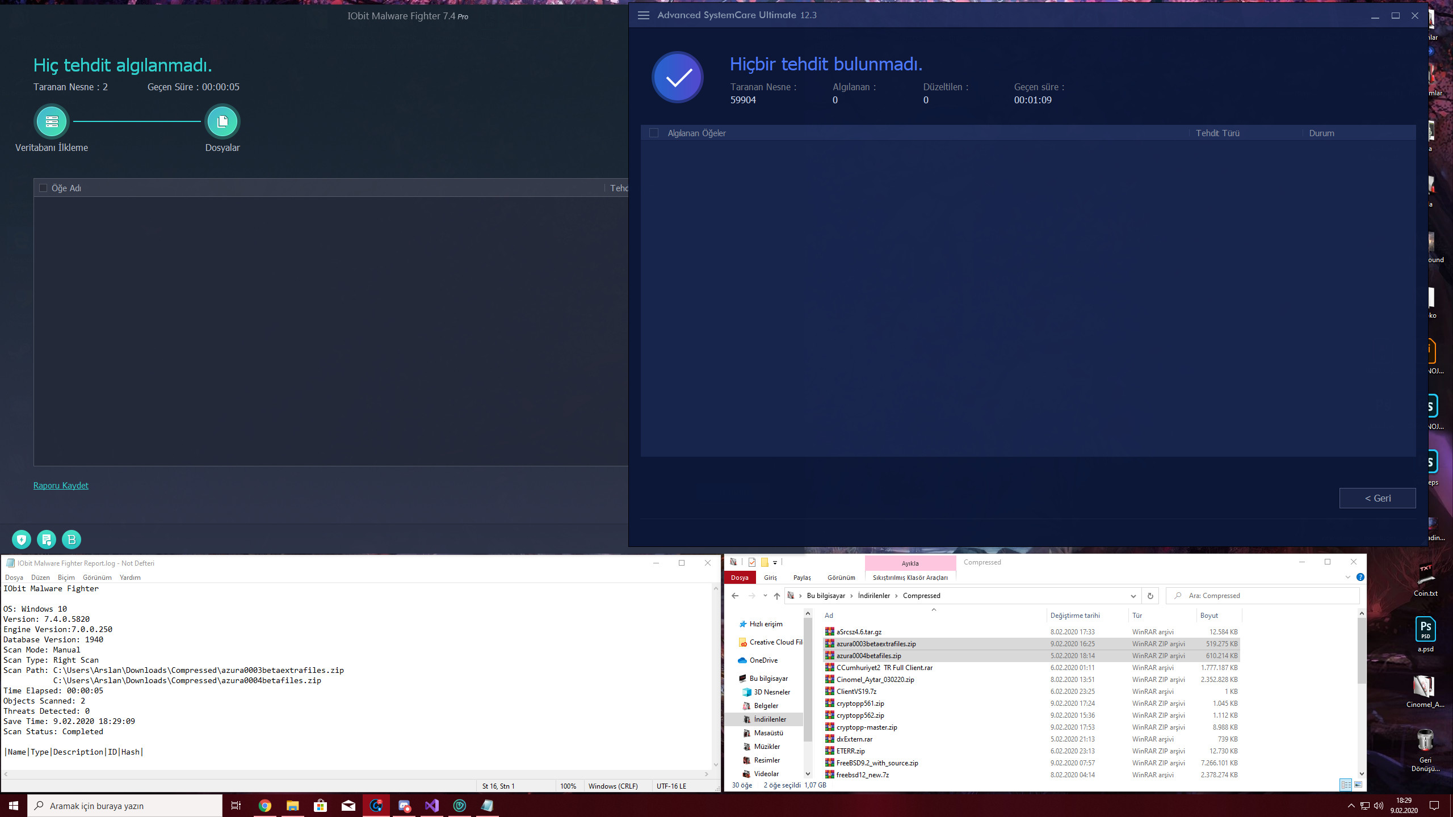Show hidden system tray icons
Viewport: 1453px width, 817px height.
(x=1351, y=806)
